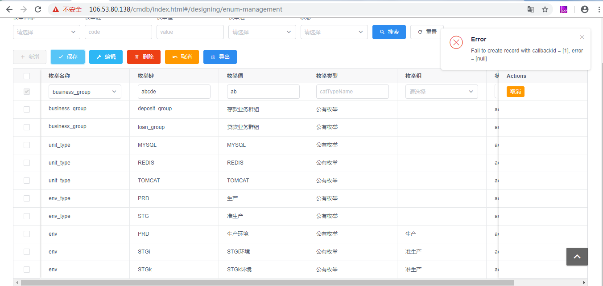Select the 生产环境 row checkbox
The width and height of the screenshot is (603, 286).
pyautogui.click(x=27, y=234)
